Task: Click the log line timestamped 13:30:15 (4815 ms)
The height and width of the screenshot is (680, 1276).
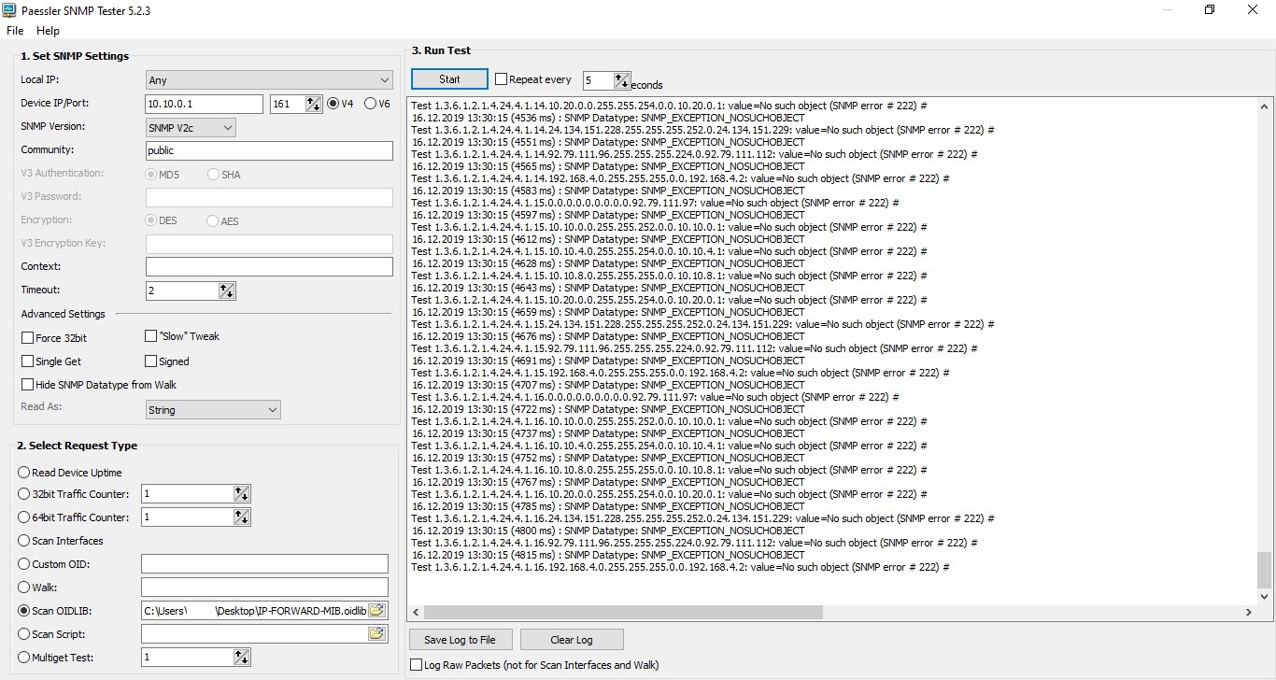Action: click(x=608, y=555)
